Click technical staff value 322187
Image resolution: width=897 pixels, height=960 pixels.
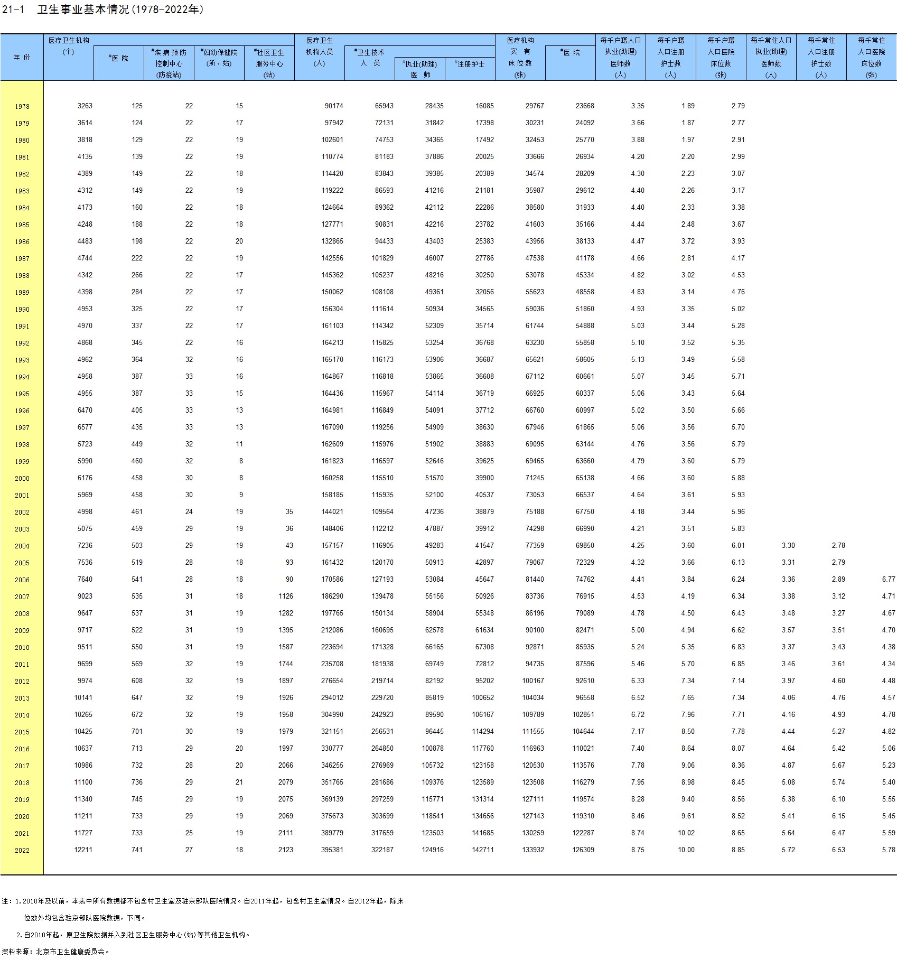[x=382, y=850]
